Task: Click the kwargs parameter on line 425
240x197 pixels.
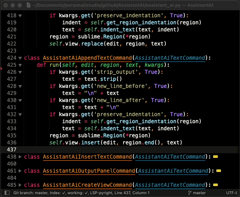Action: click(x=154, y=65)
